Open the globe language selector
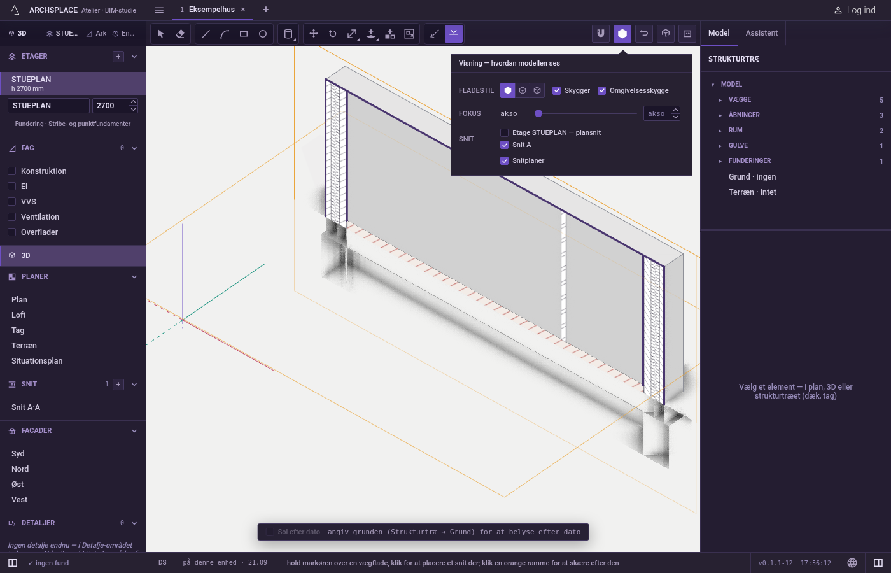Screen dimensions: 891x573 point(852,563)
